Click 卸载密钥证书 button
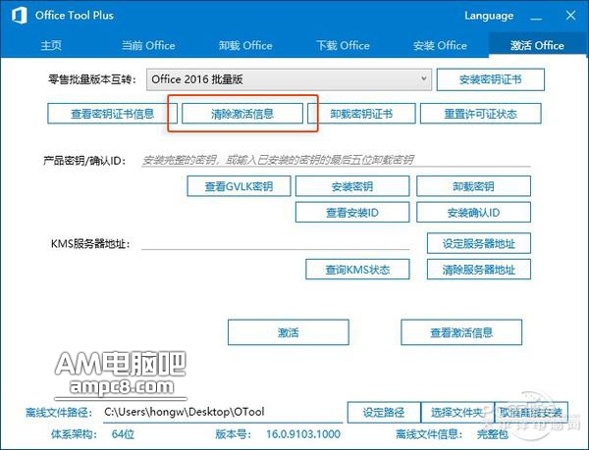The height and width of the screenshot is (450, 589). [361, 114]
